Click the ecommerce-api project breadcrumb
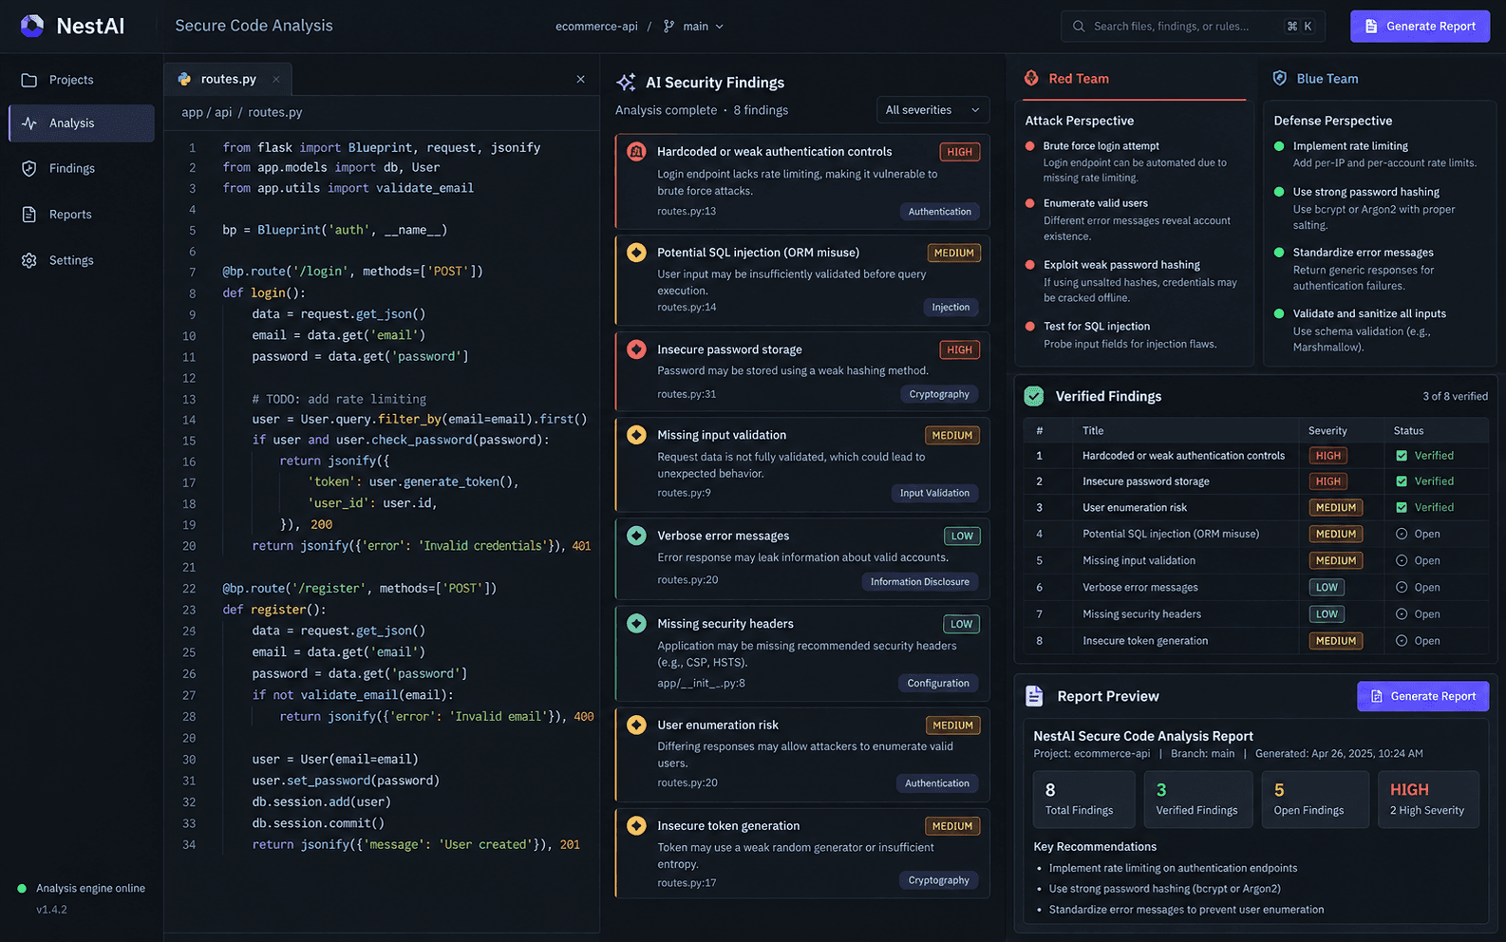 click(596, 27)
